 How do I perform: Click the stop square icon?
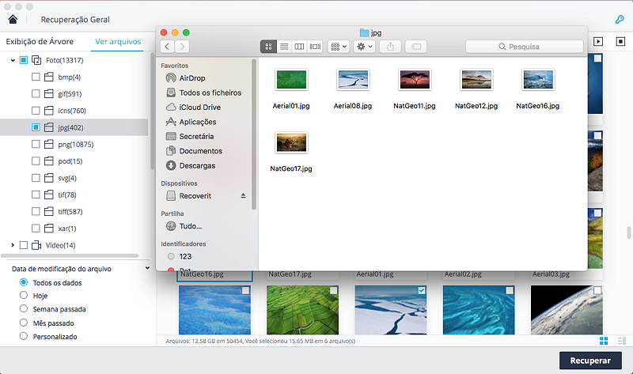(620, 41)
